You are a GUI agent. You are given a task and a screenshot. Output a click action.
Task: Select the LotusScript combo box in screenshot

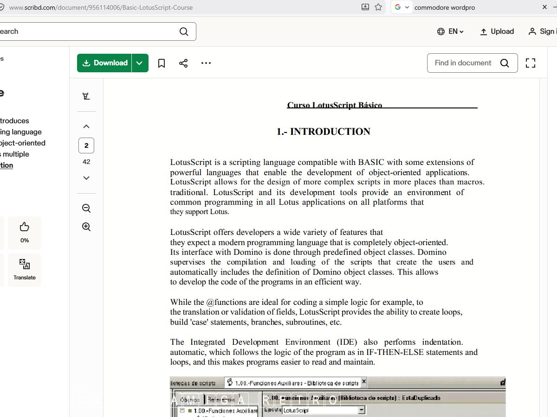tap(323, 411)
